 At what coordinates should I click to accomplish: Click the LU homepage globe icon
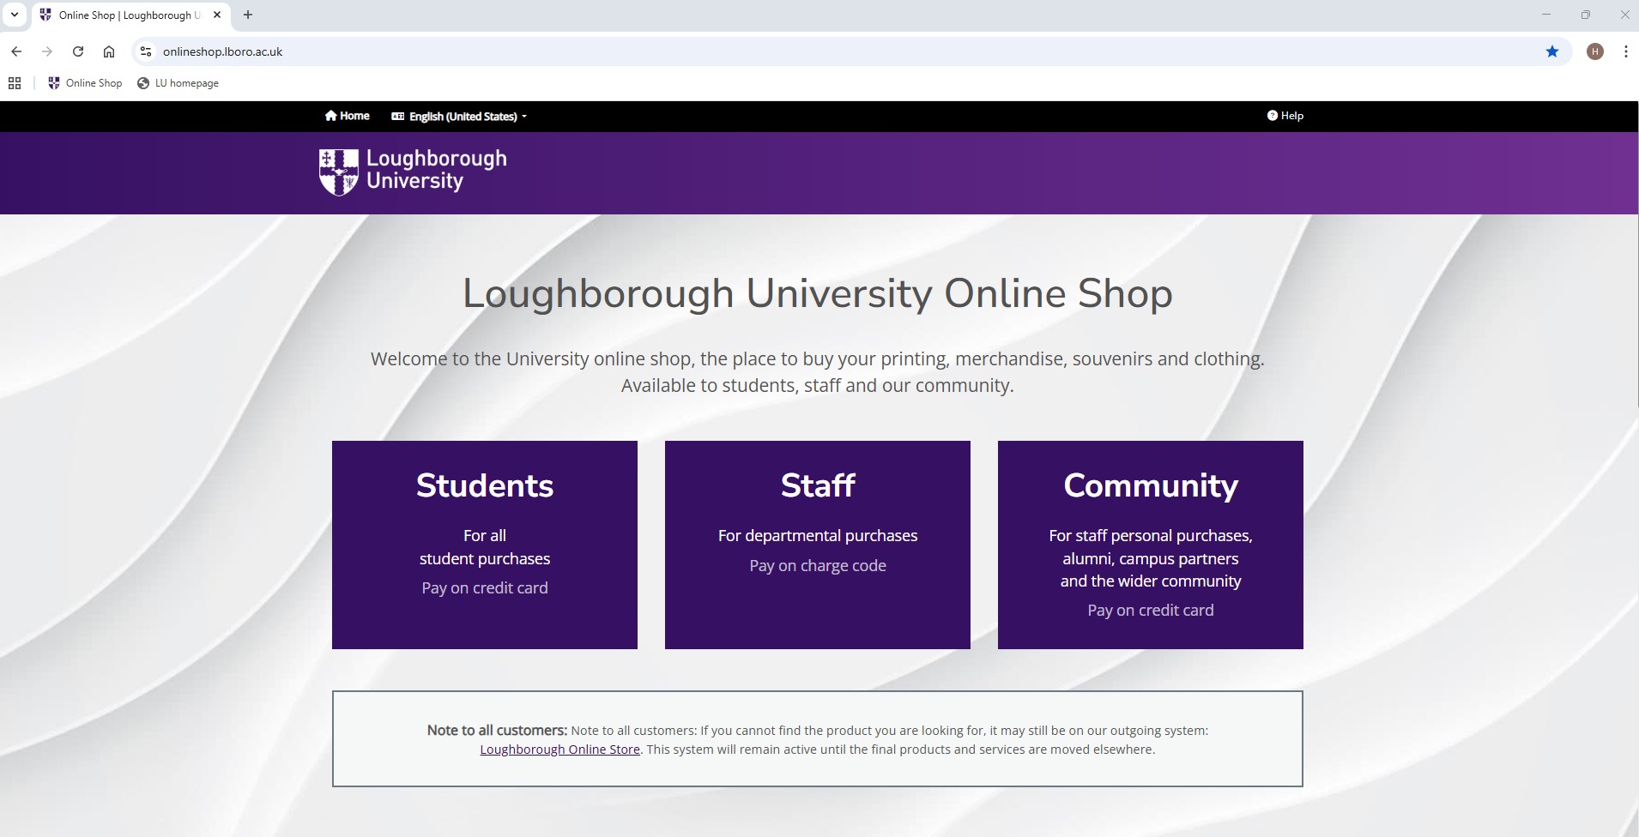click(142, 82)
